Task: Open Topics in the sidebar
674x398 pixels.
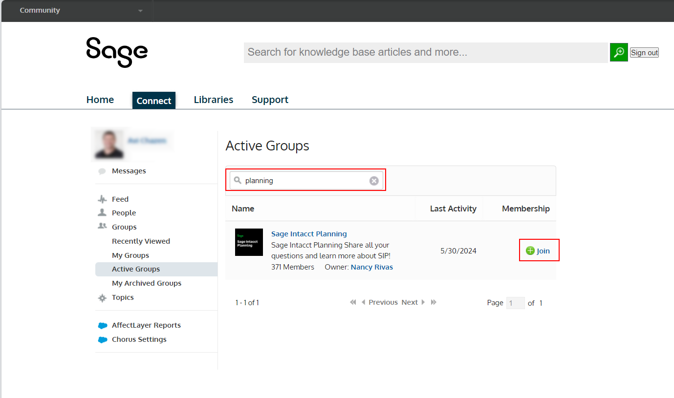Action: click(x=123, y=297)
